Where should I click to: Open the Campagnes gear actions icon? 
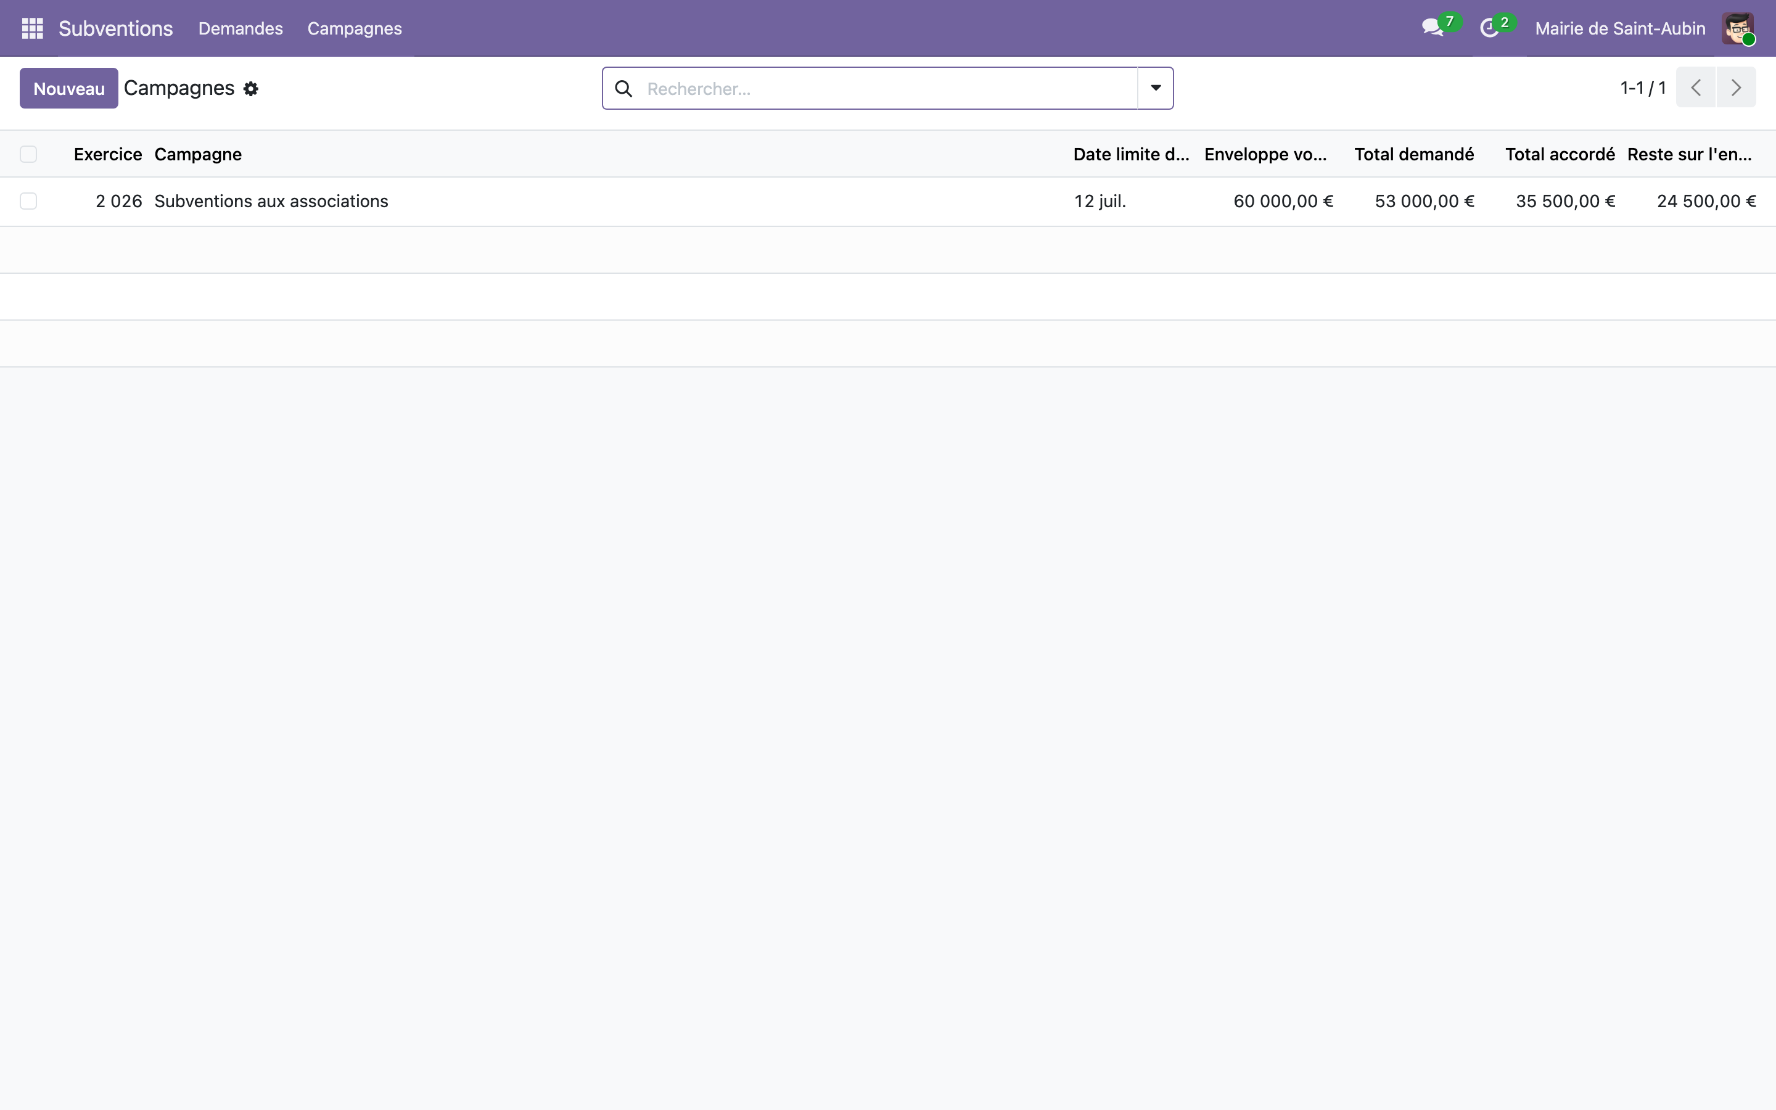click(251, 89)
